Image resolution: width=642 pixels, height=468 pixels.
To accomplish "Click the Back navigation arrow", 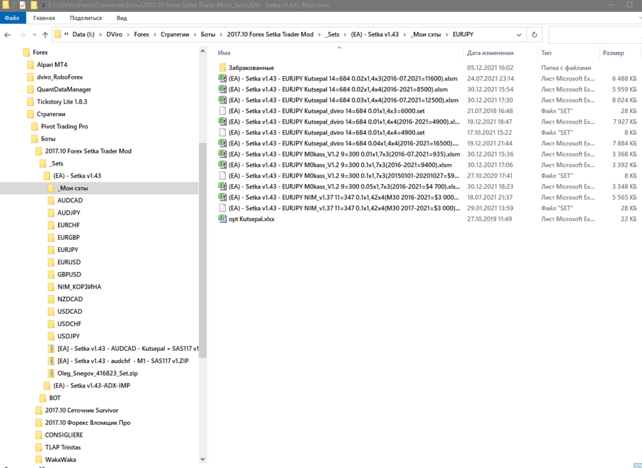I will [x=7, y=35].
